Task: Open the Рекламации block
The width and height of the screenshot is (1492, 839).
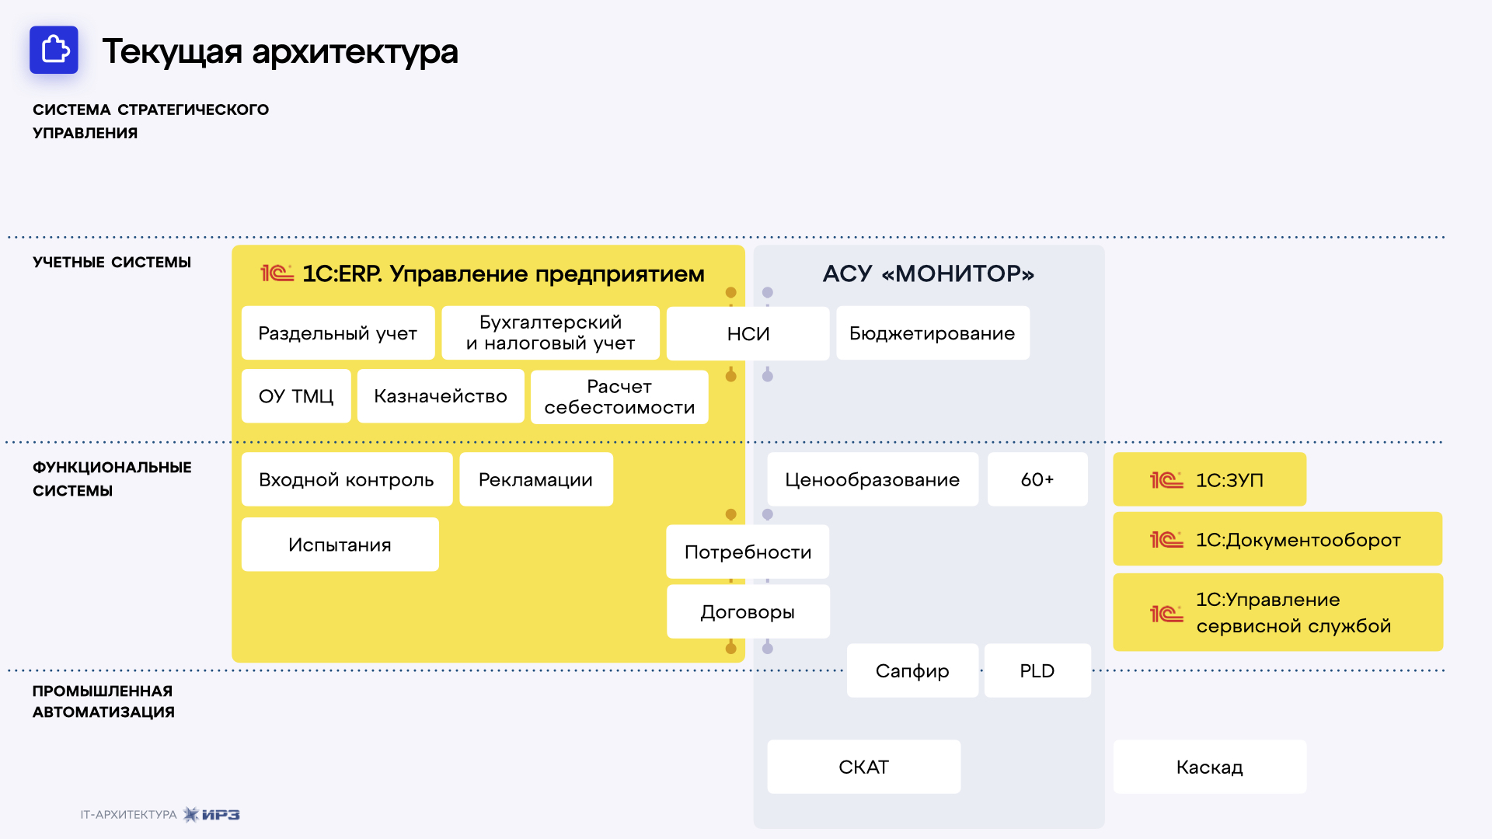Action: [x=536, y=479]
